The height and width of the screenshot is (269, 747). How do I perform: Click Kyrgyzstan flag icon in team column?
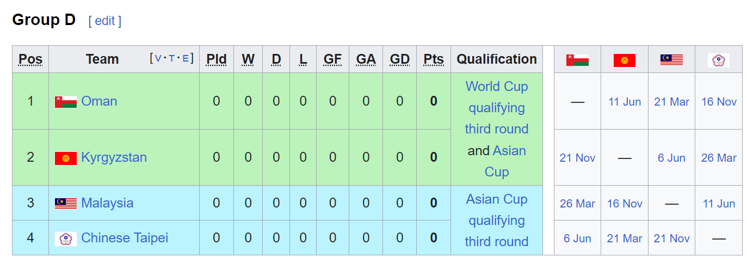[x=65, y=158]
